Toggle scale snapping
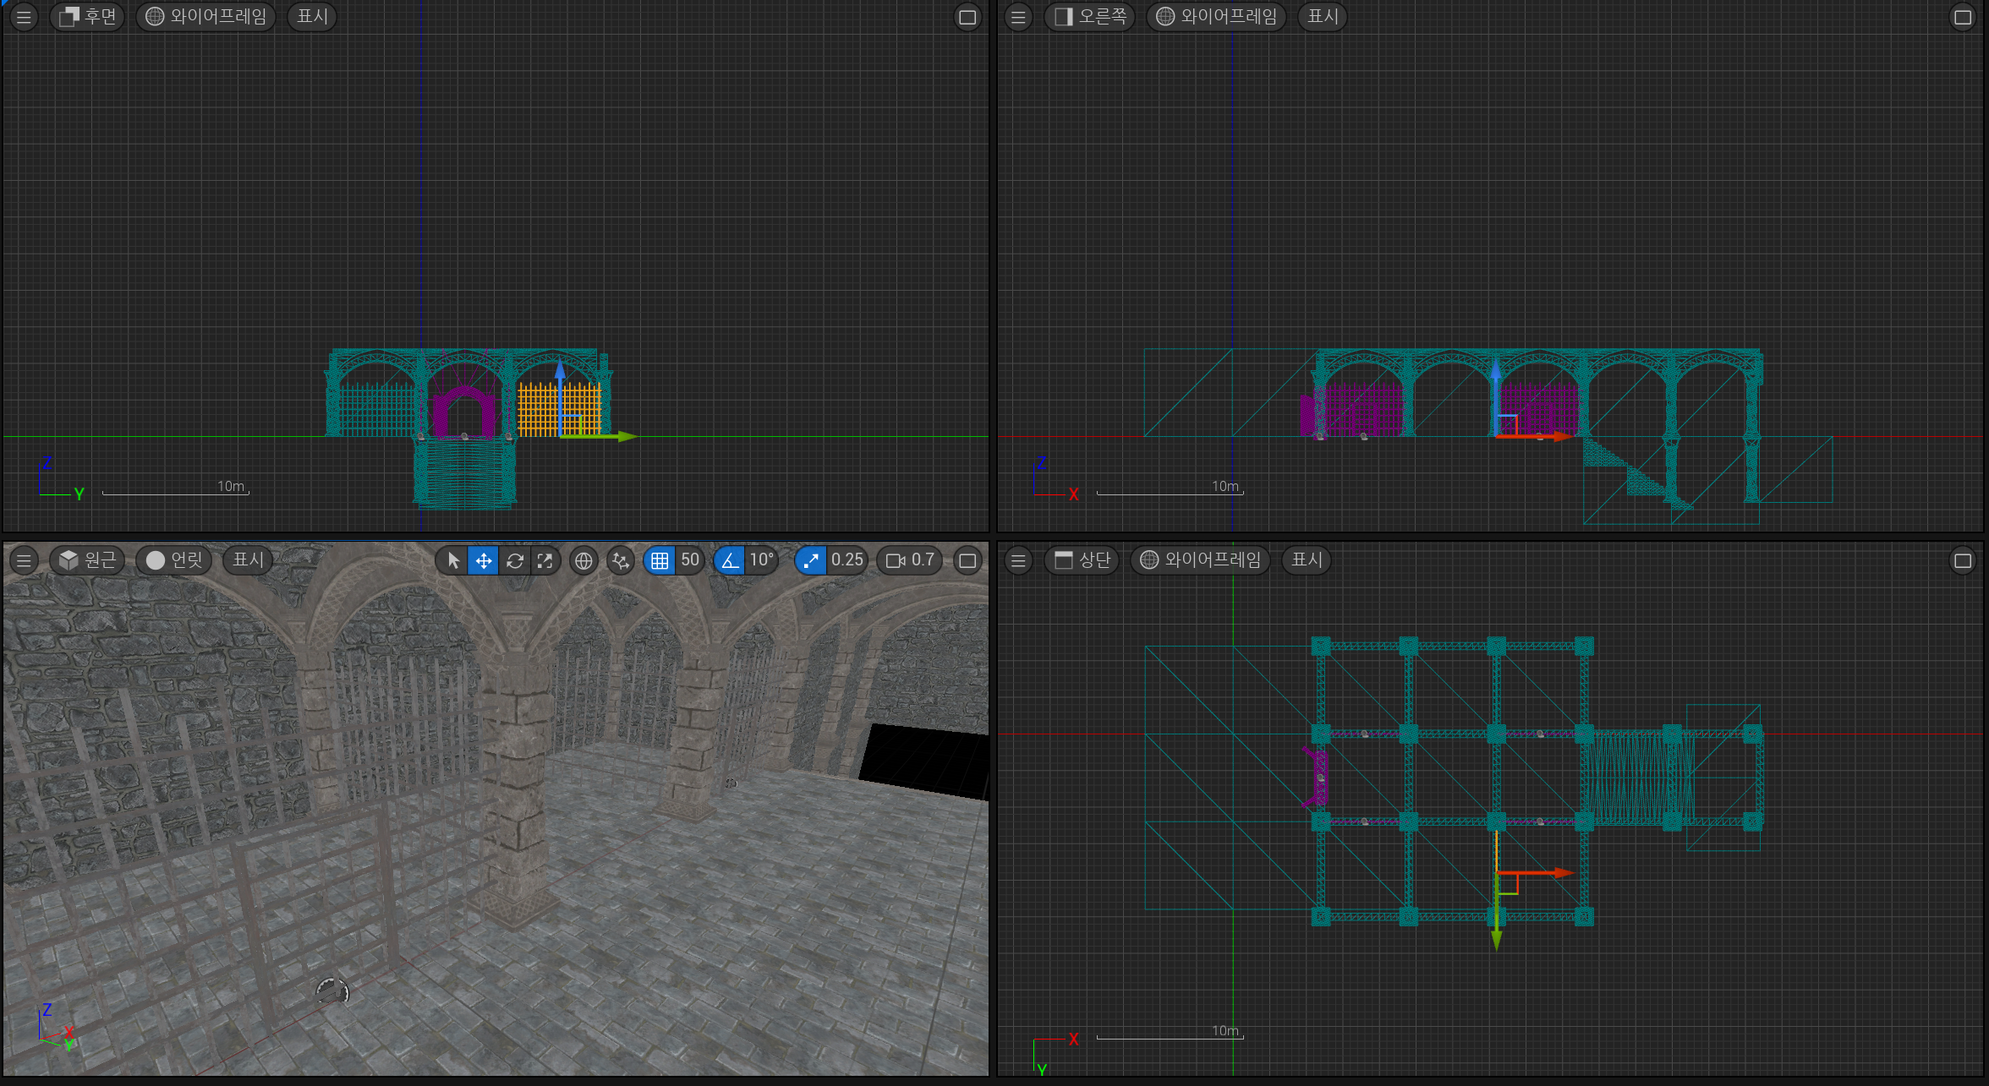This screenshot has width=1989, height=1086. click(x=810, y=560)
